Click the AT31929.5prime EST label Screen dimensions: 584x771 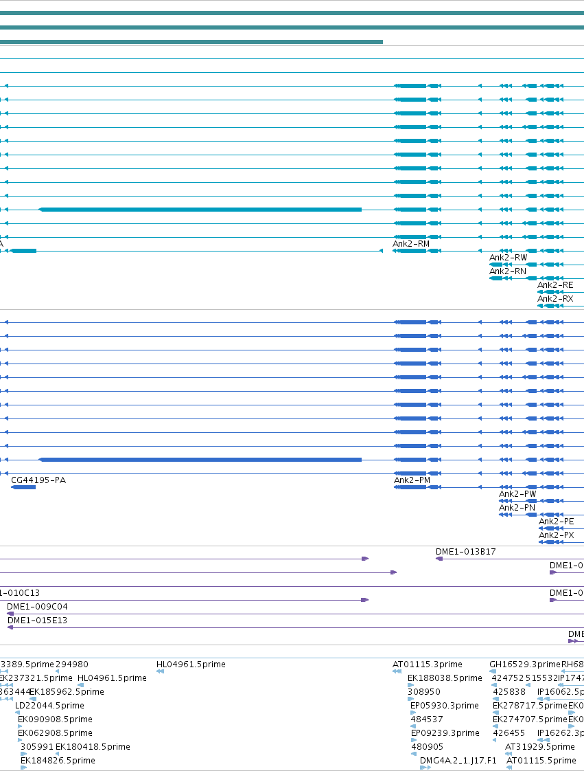pos(540,747)
